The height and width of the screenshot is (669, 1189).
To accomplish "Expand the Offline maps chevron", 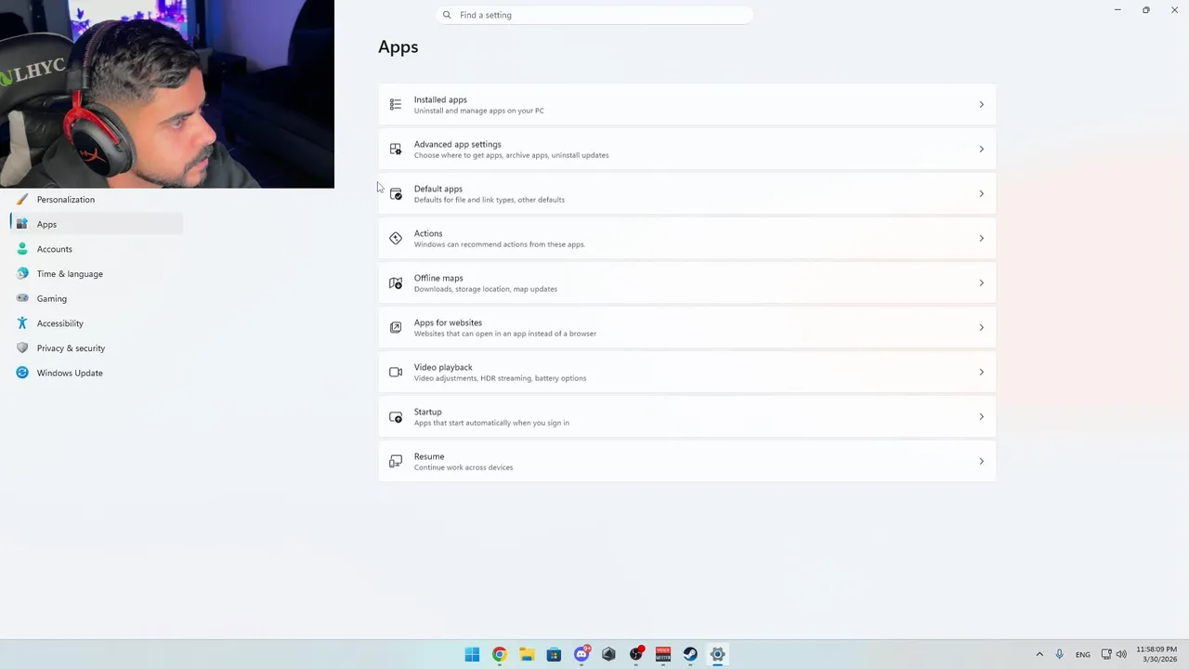I will click(x=981, y=282).
